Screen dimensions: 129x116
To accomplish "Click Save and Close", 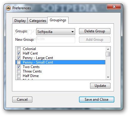I will 97,100.
